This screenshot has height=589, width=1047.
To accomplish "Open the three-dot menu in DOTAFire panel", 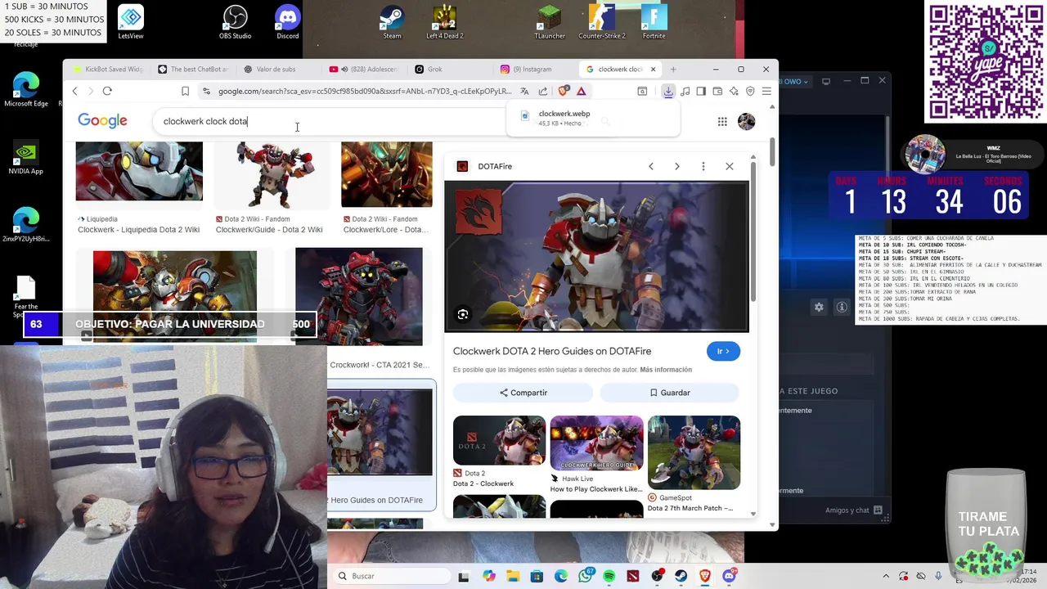I will point(703,166).
